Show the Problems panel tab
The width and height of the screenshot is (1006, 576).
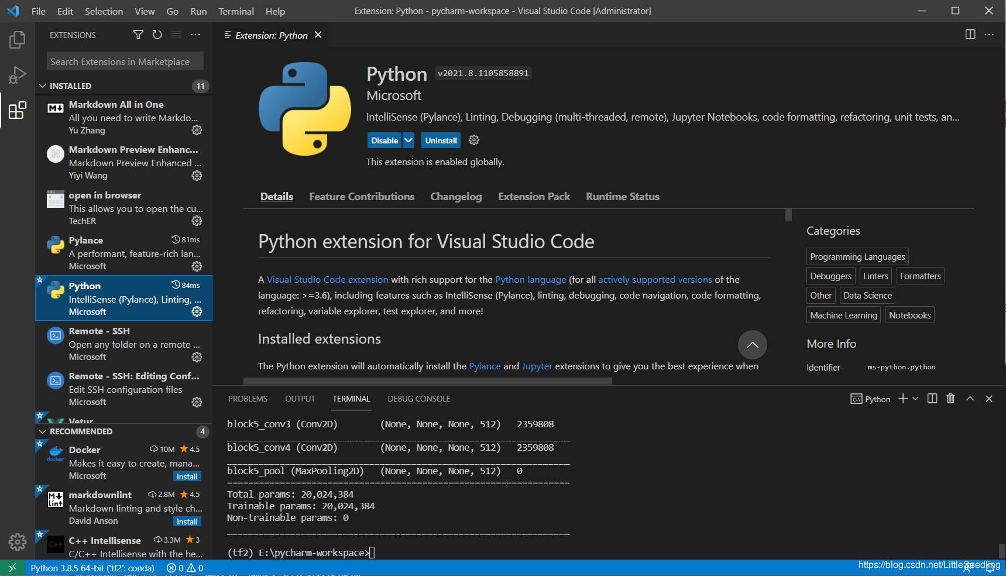coord(248,399)
